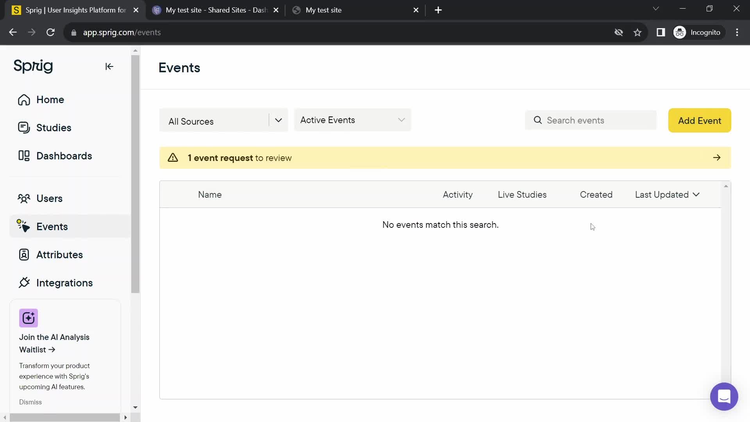Click the live chat support bubble
This screenshot has height=422, width=750.
(x=724, y=396)
